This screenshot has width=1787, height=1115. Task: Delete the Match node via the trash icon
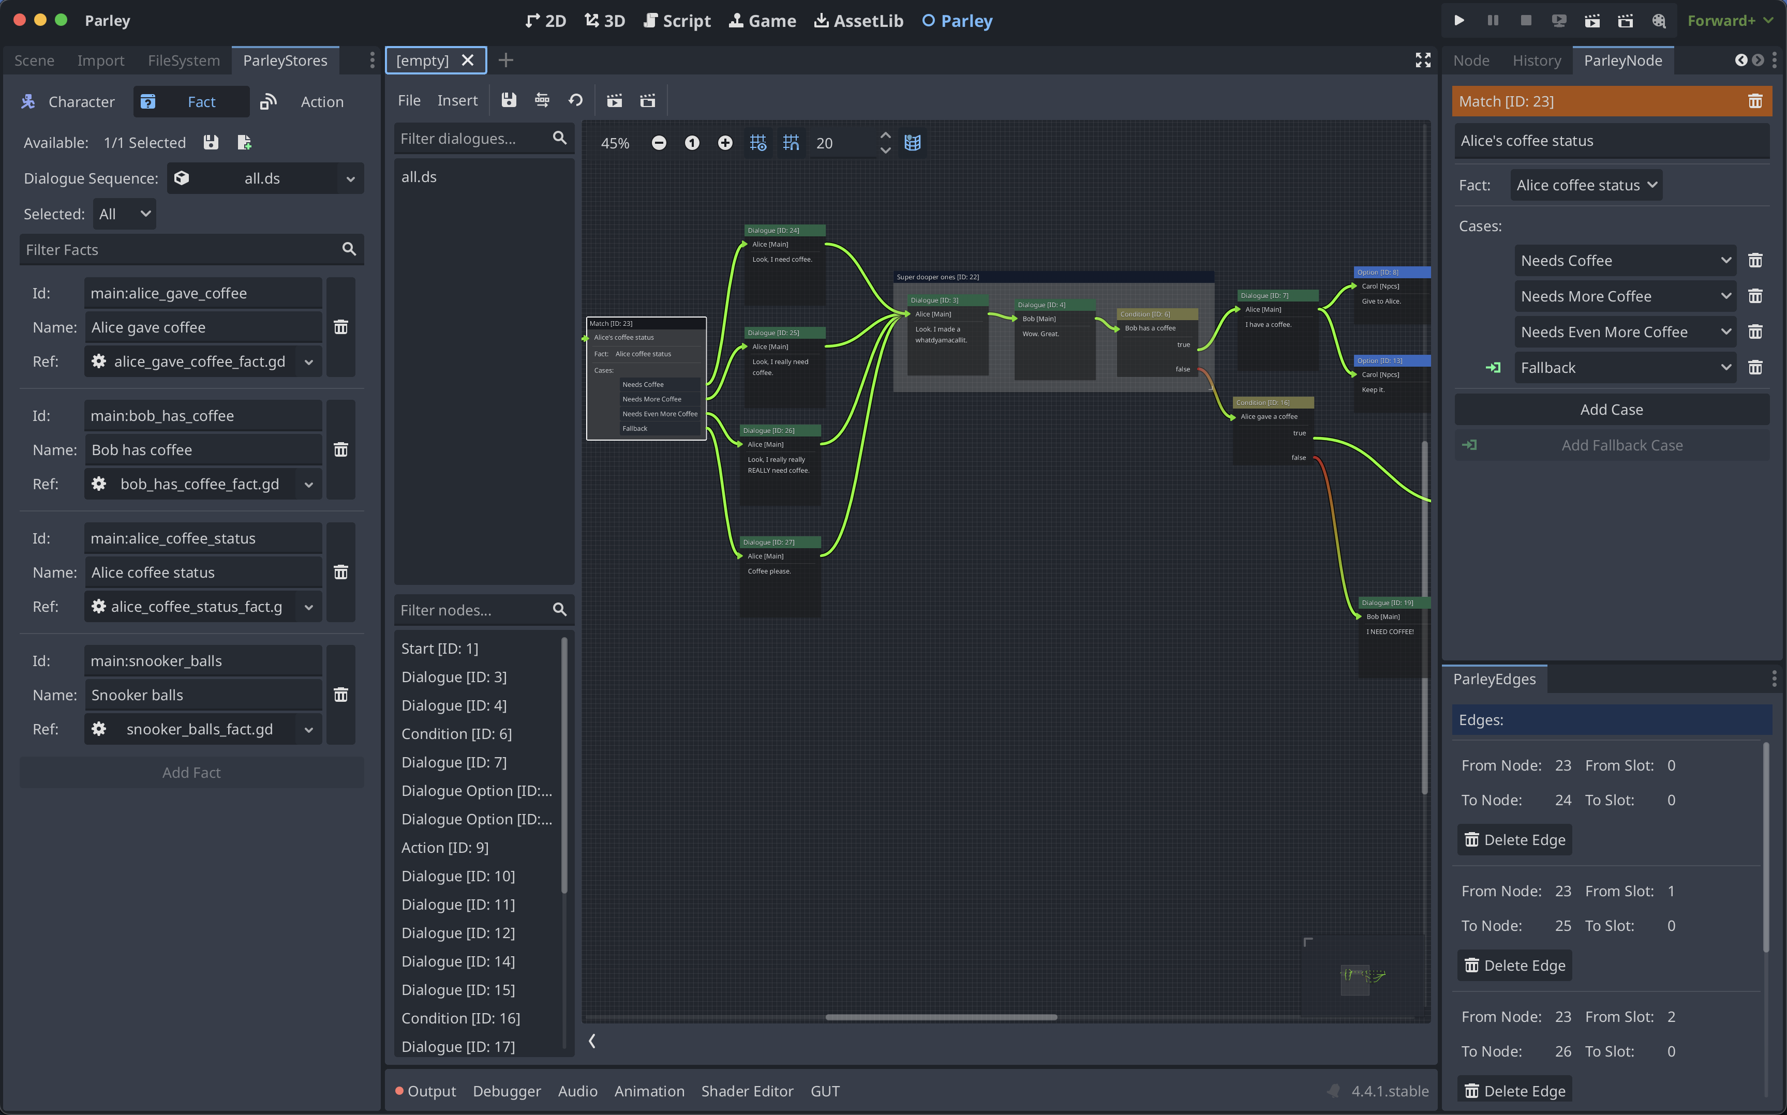[x=1754, y=102]
